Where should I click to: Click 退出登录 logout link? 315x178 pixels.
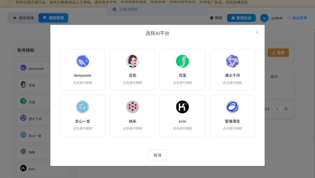pyautogui.click(x=297, y=18)
